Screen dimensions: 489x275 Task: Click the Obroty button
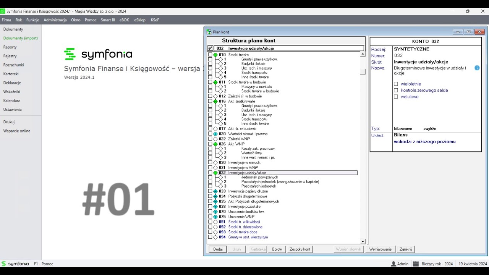click(277, 249)
